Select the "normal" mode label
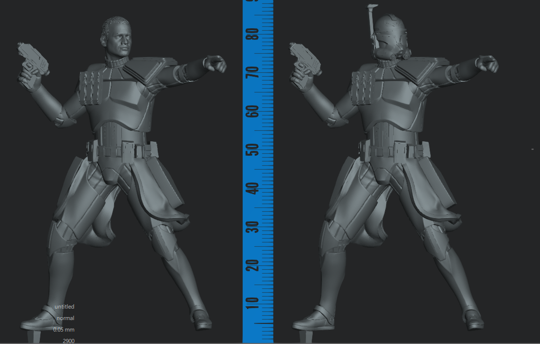 (65, 318)
